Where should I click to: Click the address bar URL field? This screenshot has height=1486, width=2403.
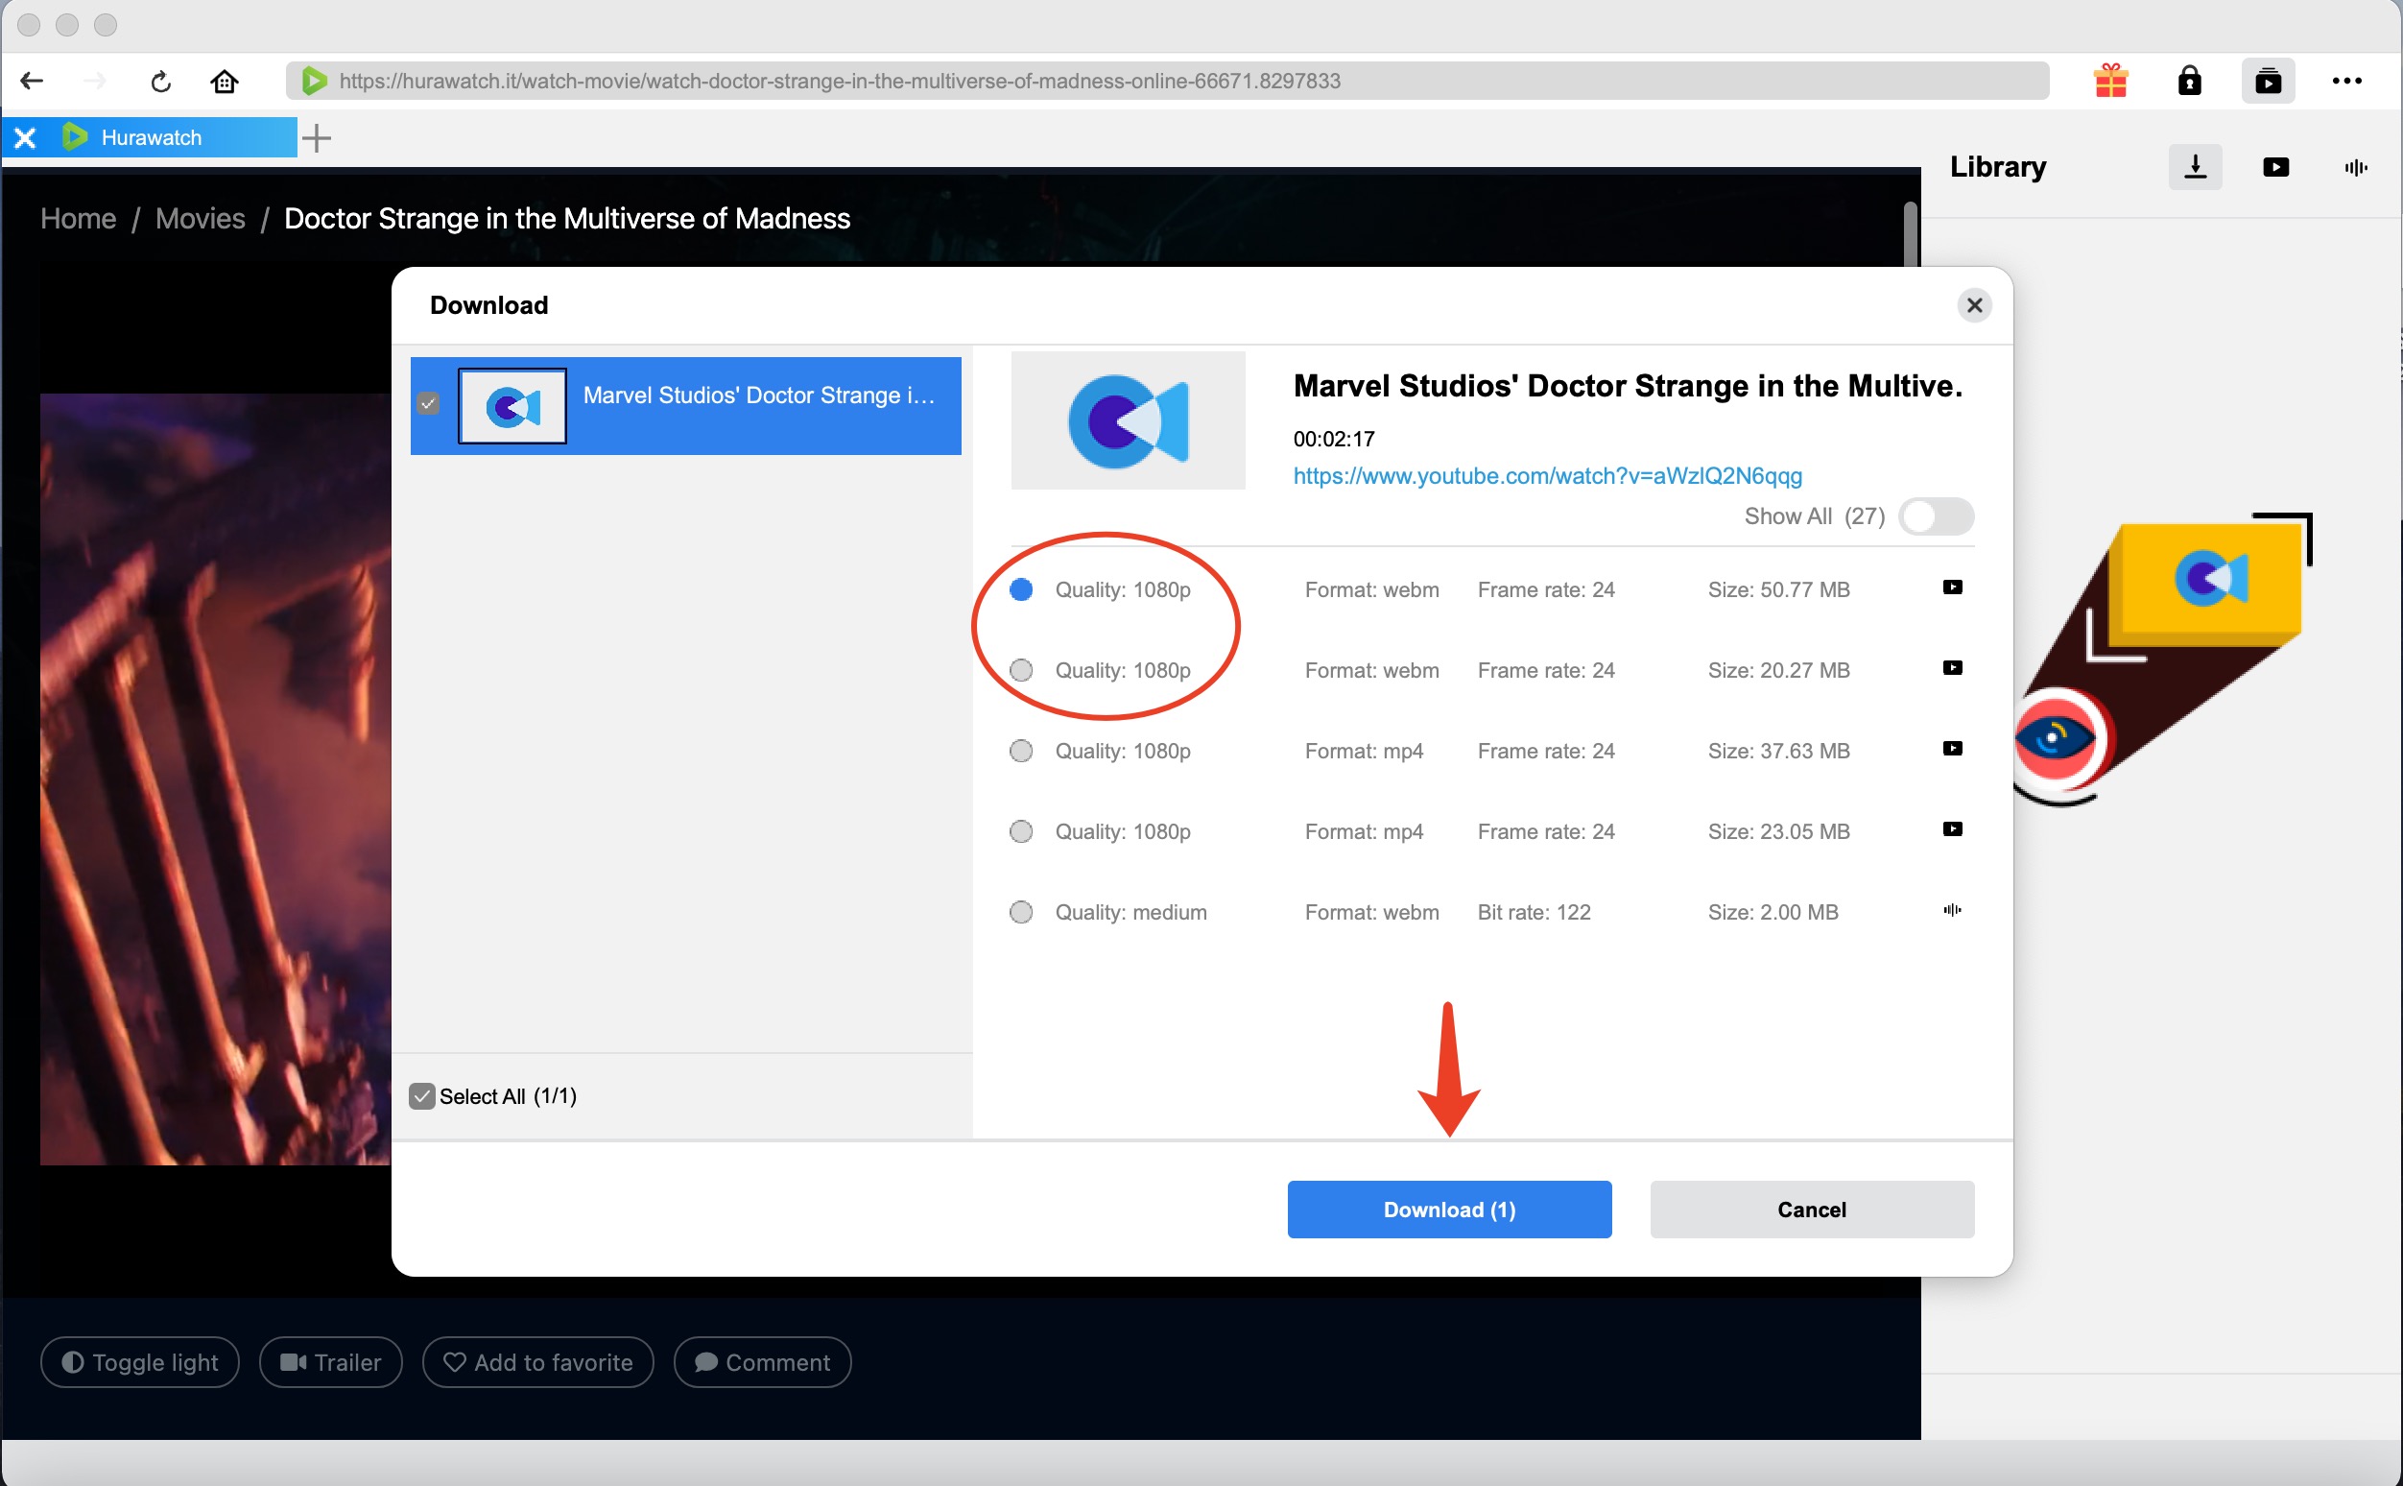pos(1169,81)
